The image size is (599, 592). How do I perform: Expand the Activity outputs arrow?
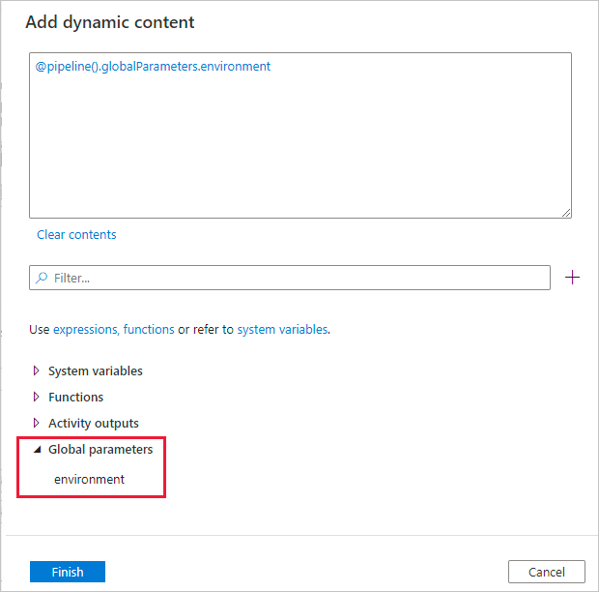(37, 423)
